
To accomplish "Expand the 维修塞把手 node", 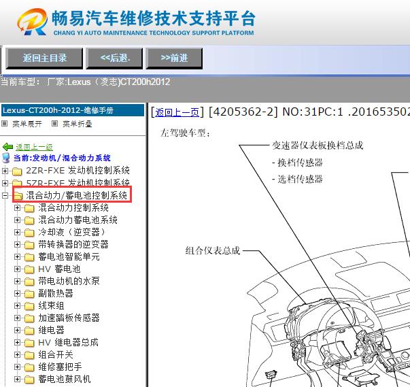I will click(17, 367).
